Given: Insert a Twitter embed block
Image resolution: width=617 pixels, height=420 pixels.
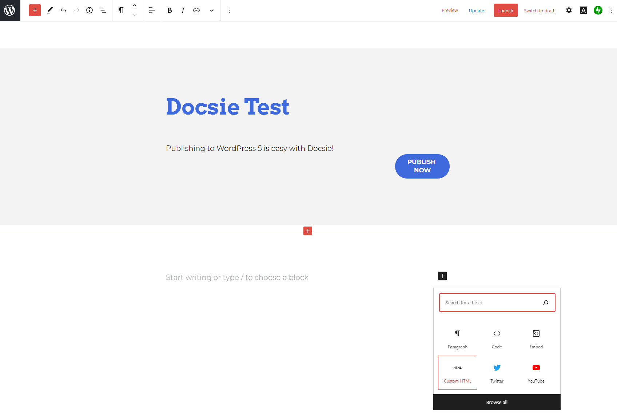Looking at the screenshot, I should click(497, 373).
